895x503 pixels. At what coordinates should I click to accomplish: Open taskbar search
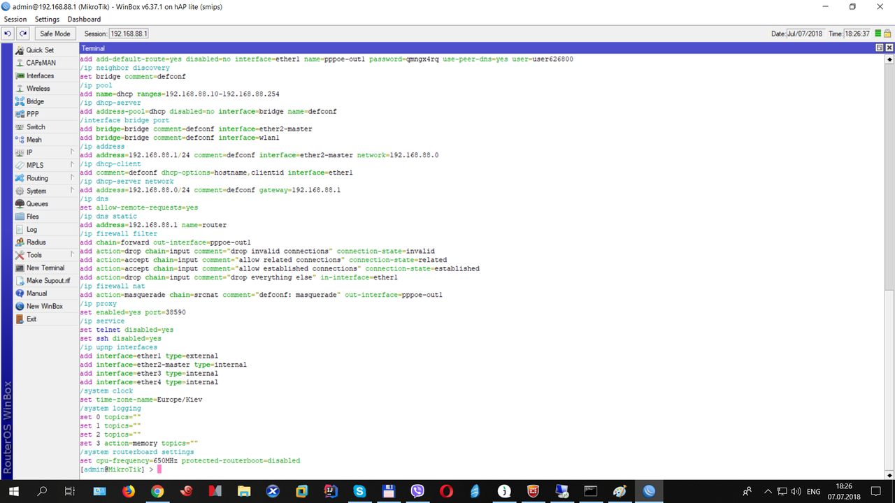click(42, 491)
